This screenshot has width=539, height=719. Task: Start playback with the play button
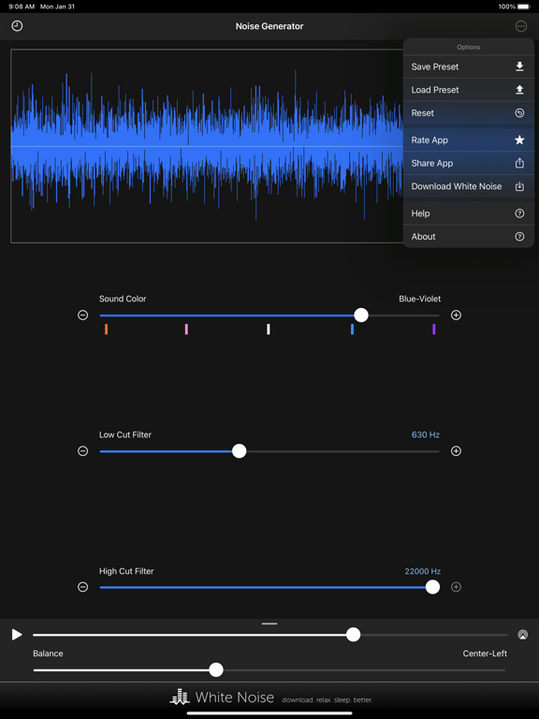pos(17,635)
